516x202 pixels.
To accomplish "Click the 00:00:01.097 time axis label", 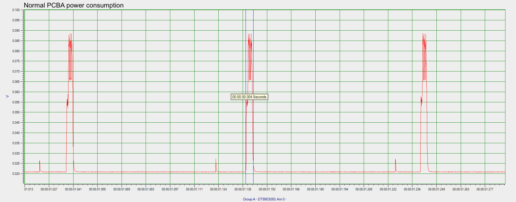I will (170, 189).
